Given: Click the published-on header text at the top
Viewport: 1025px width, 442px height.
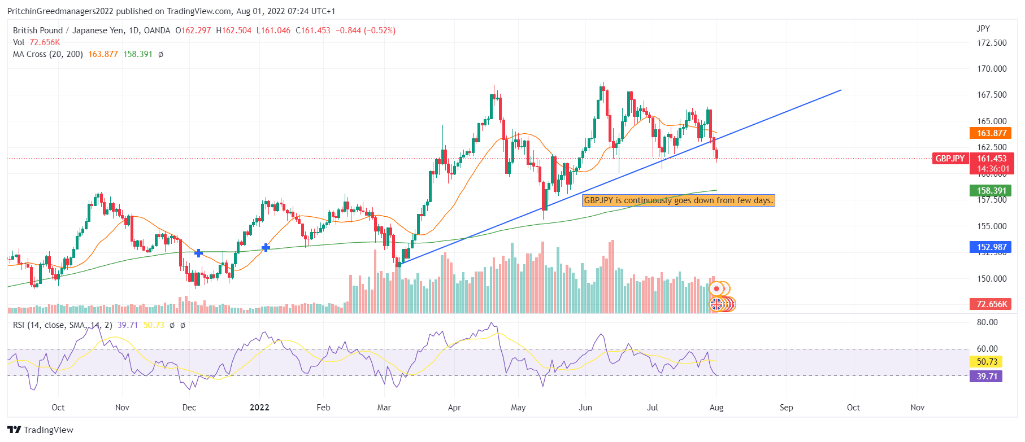Looking at the screenshot, I should click(171, 11).
